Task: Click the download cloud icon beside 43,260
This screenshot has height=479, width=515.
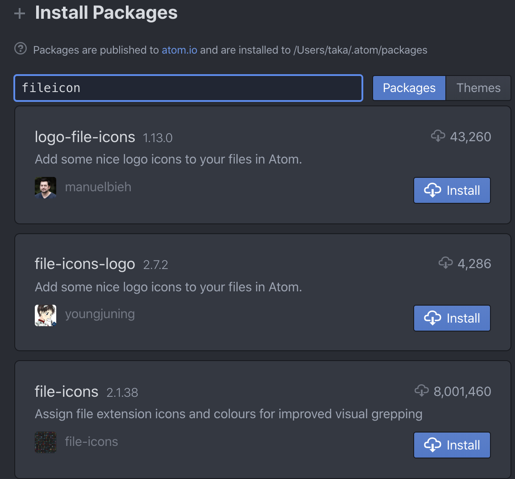Action: pos(438,136)
